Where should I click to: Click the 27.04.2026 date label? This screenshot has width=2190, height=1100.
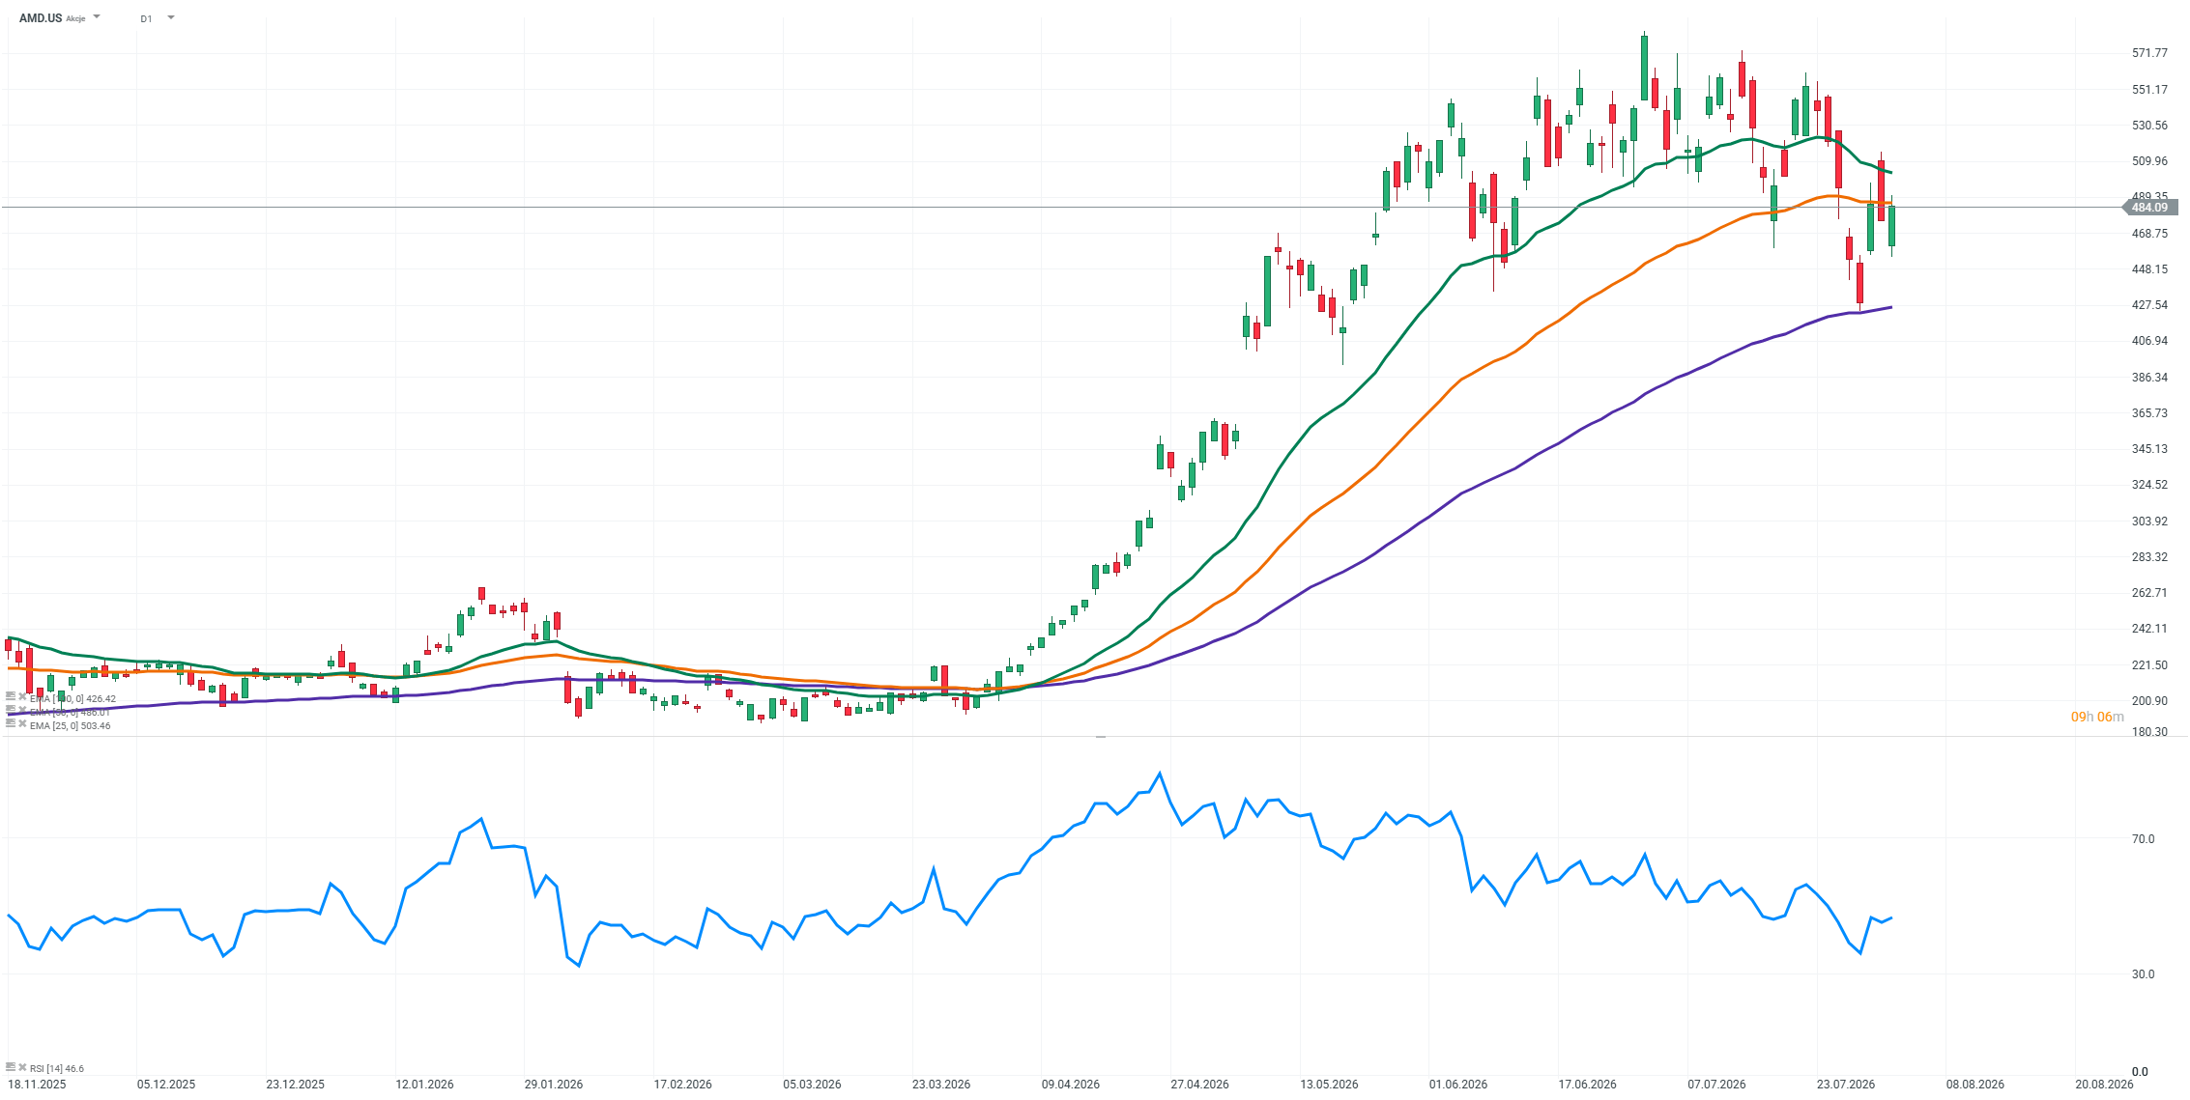1199,1085
